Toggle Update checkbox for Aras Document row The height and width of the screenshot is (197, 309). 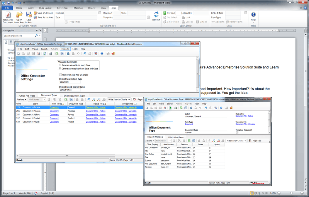point(210,164)
